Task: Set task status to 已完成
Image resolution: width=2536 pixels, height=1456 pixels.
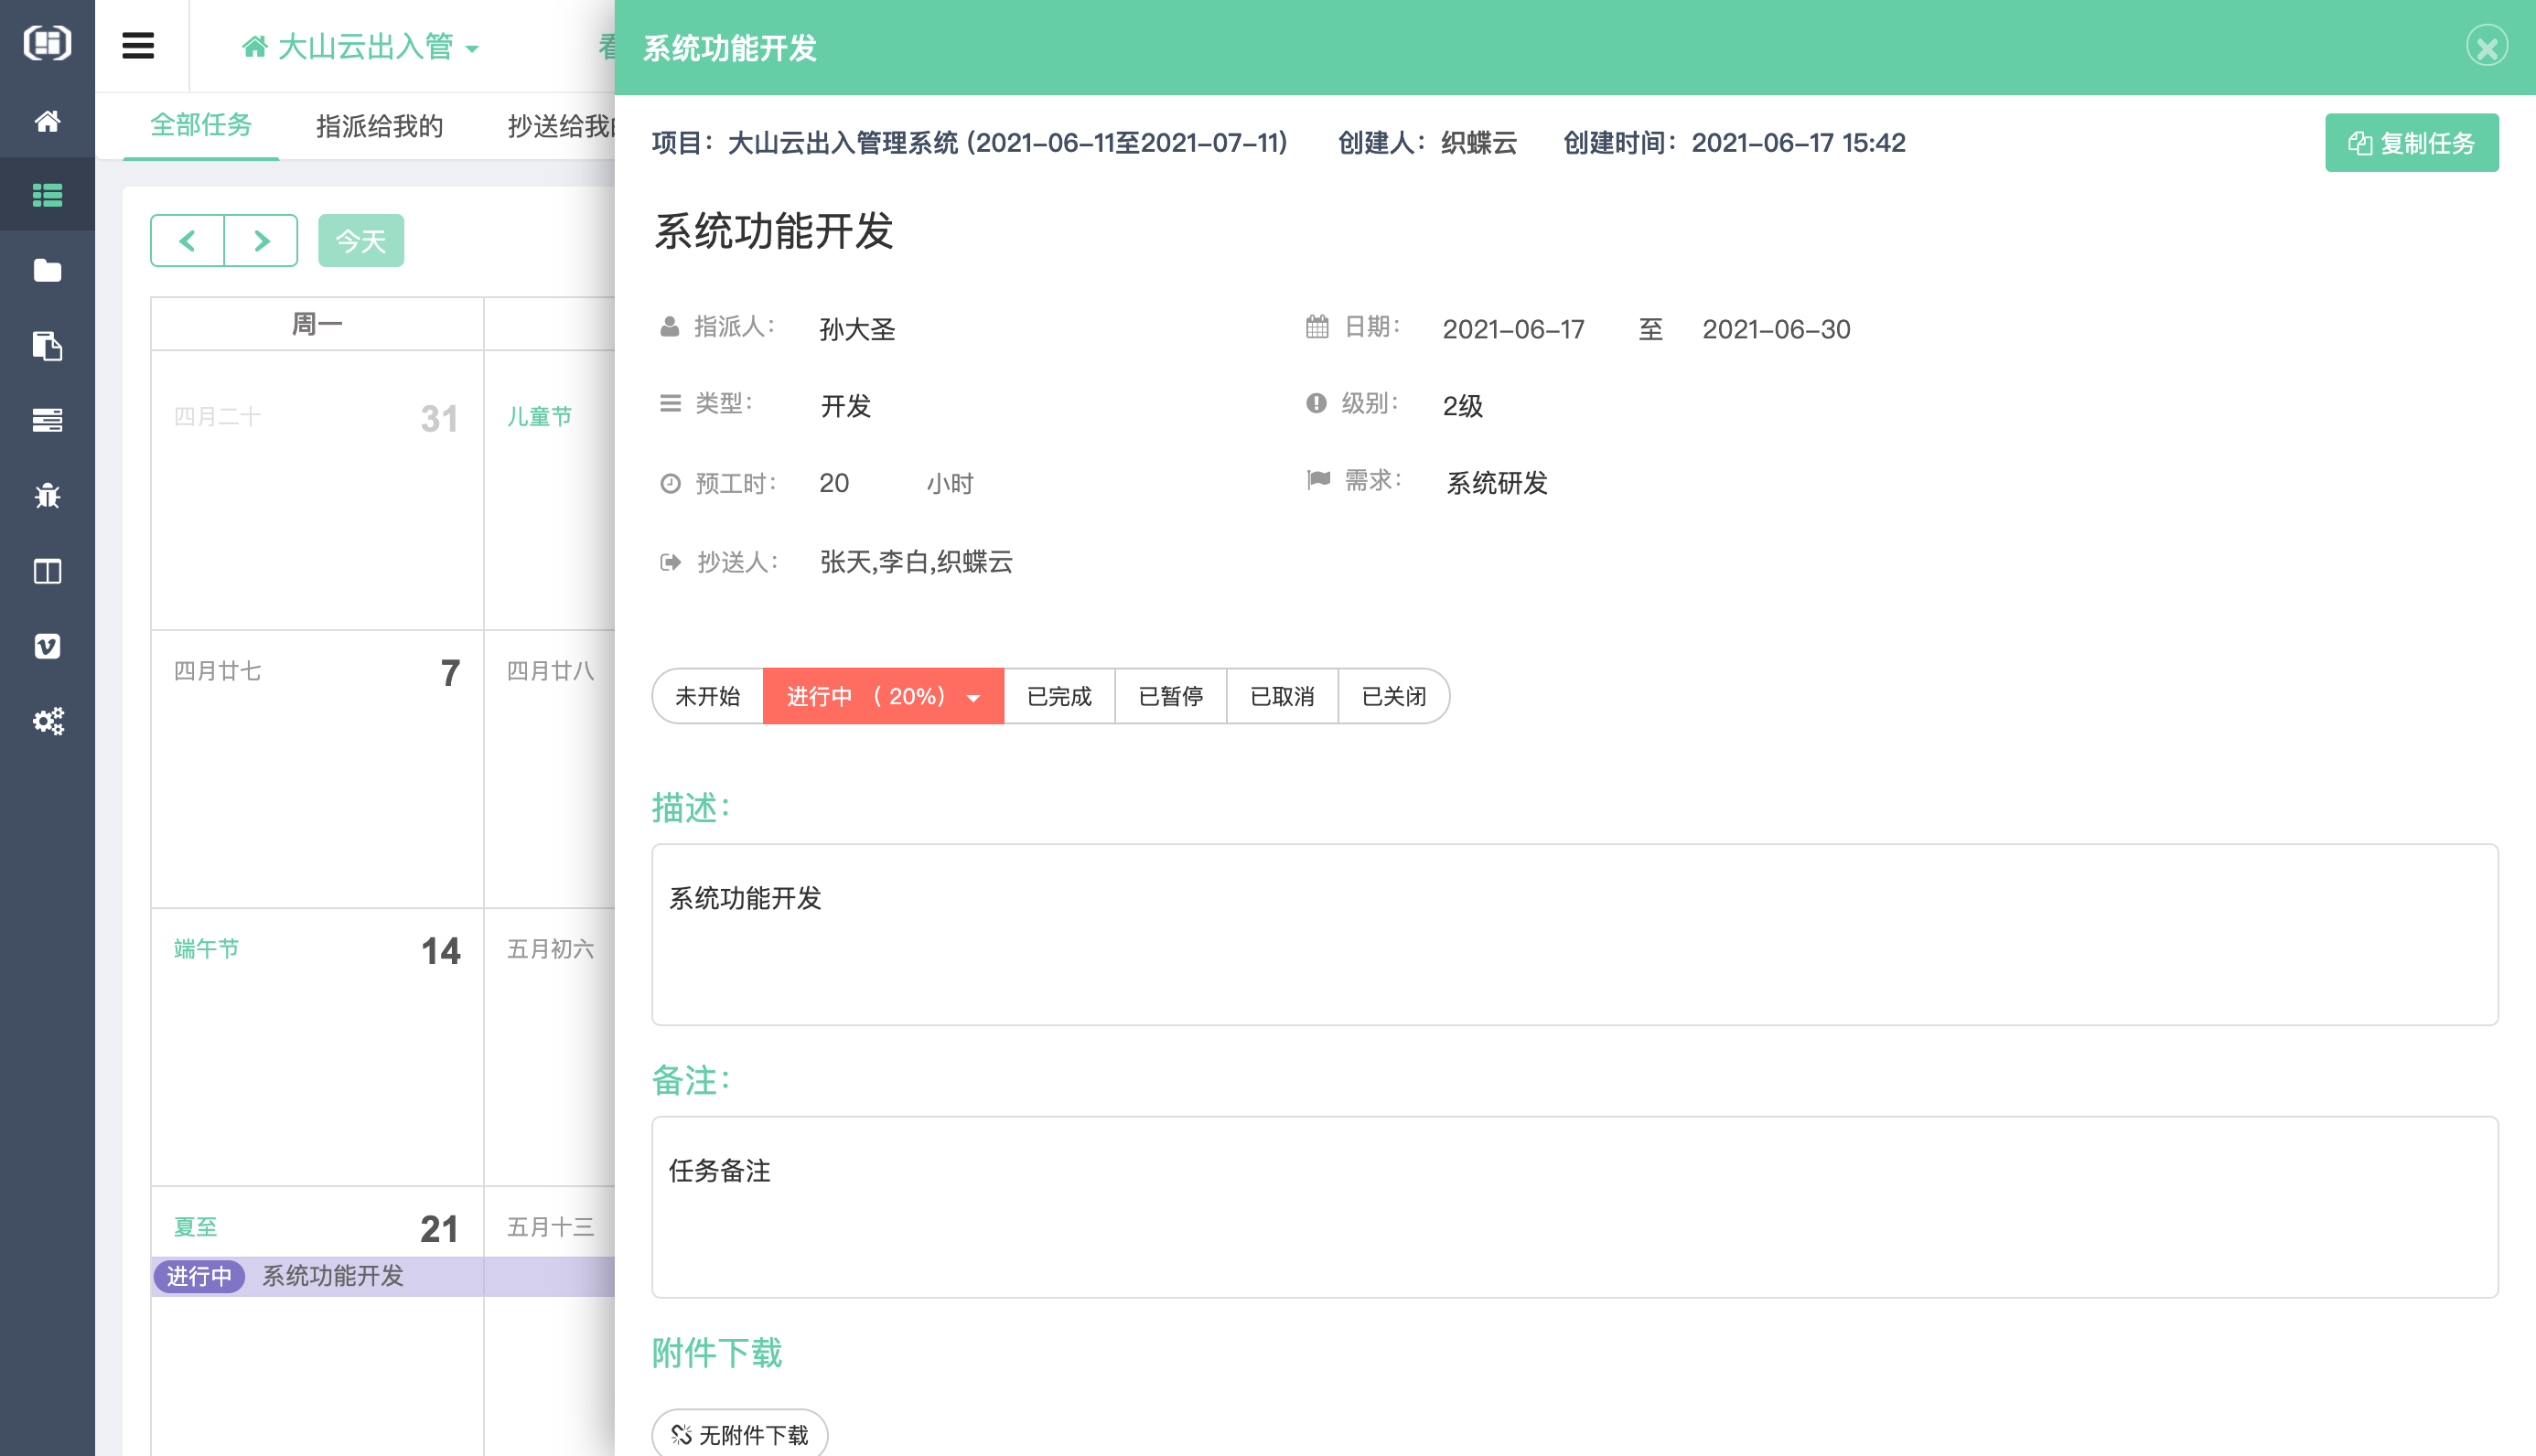Action: 1059,696
